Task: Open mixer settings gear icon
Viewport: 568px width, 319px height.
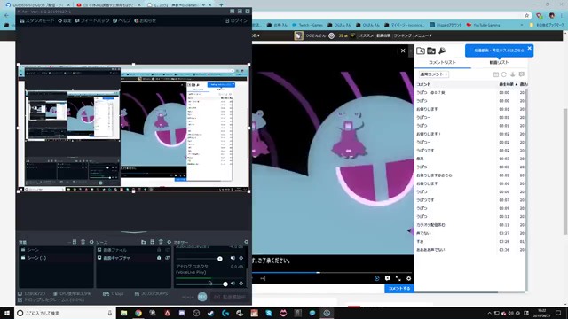Action: [x=247, y=242]
